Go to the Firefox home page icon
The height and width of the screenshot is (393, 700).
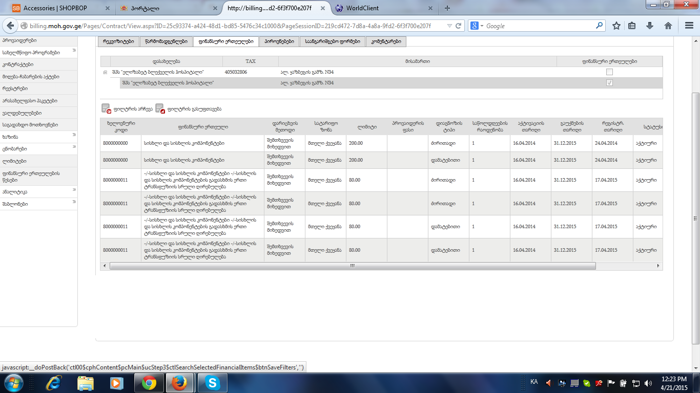668,26
